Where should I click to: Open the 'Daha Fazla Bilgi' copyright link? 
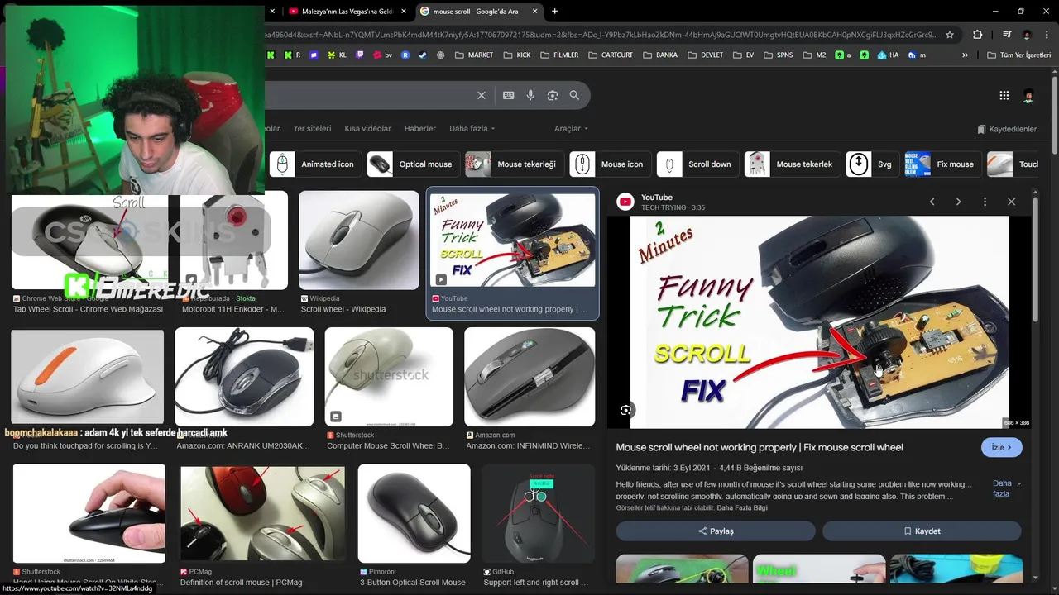click(742, 507)
